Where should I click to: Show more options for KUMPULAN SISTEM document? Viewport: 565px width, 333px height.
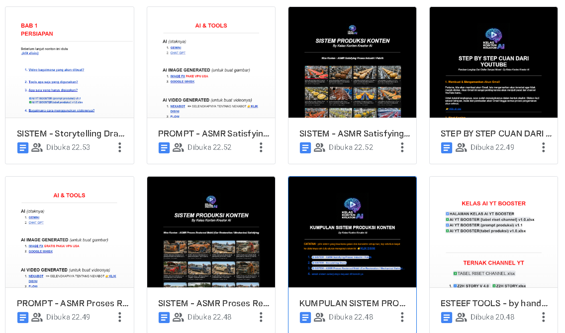point(402,317)
